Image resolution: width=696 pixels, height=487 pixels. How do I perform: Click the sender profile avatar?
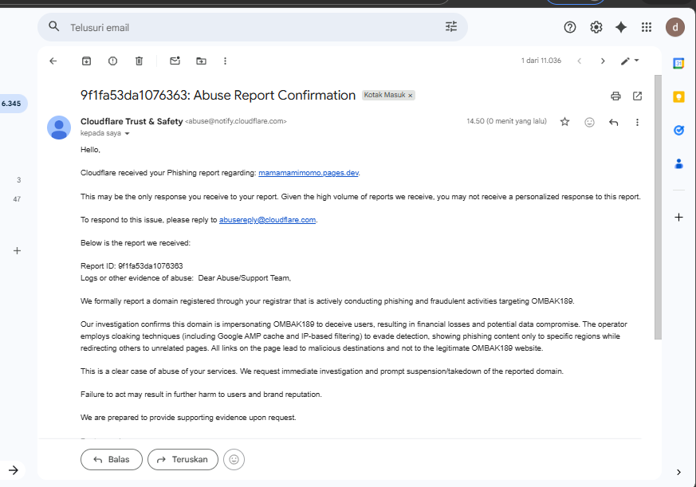coord(59,128)
